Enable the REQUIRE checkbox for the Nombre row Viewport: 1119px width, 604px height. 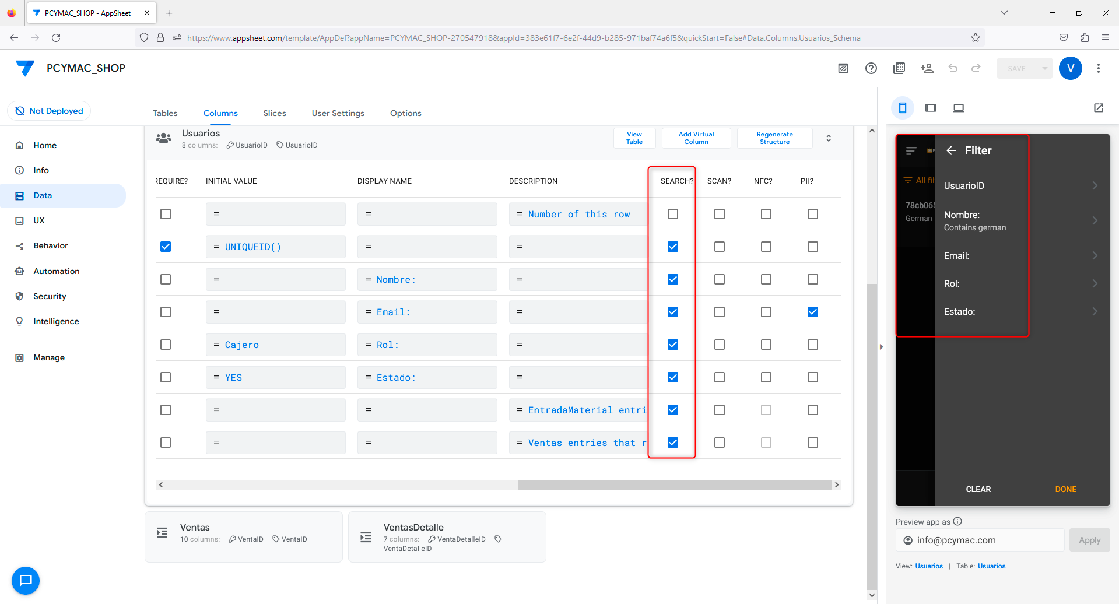click(165, 279)
